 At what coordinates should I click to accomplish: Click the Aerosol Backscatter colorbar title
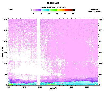tap(53, 8)
